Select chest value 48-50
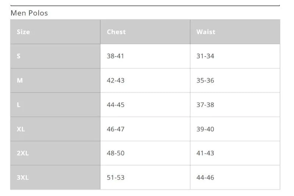 pyautogui.click(x=115, y=153)
